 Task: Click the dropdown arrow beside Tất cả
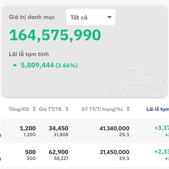click(x=110, y=17)
